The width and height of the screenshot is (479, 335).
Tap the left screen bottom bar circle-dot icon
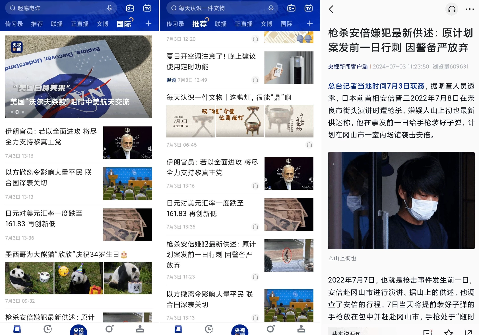[110, 329]
